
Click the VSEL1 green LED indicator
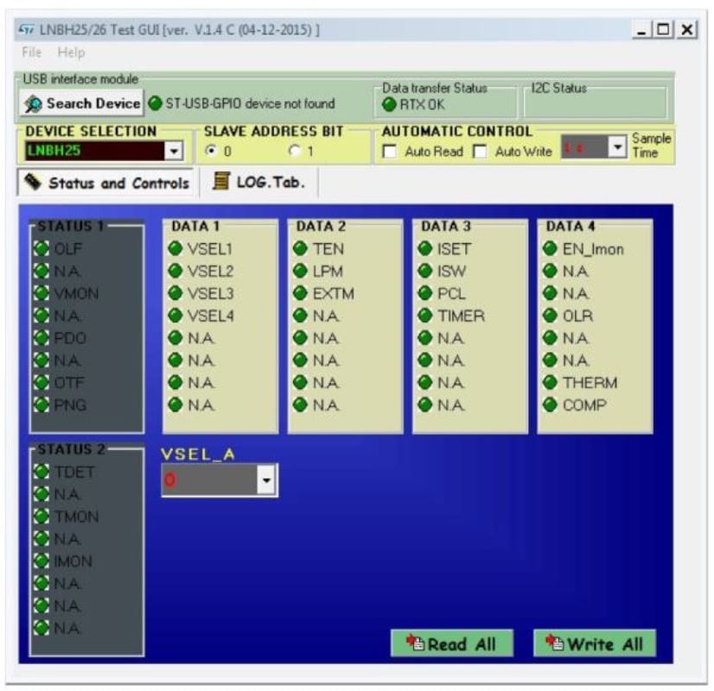coord(175,249)
